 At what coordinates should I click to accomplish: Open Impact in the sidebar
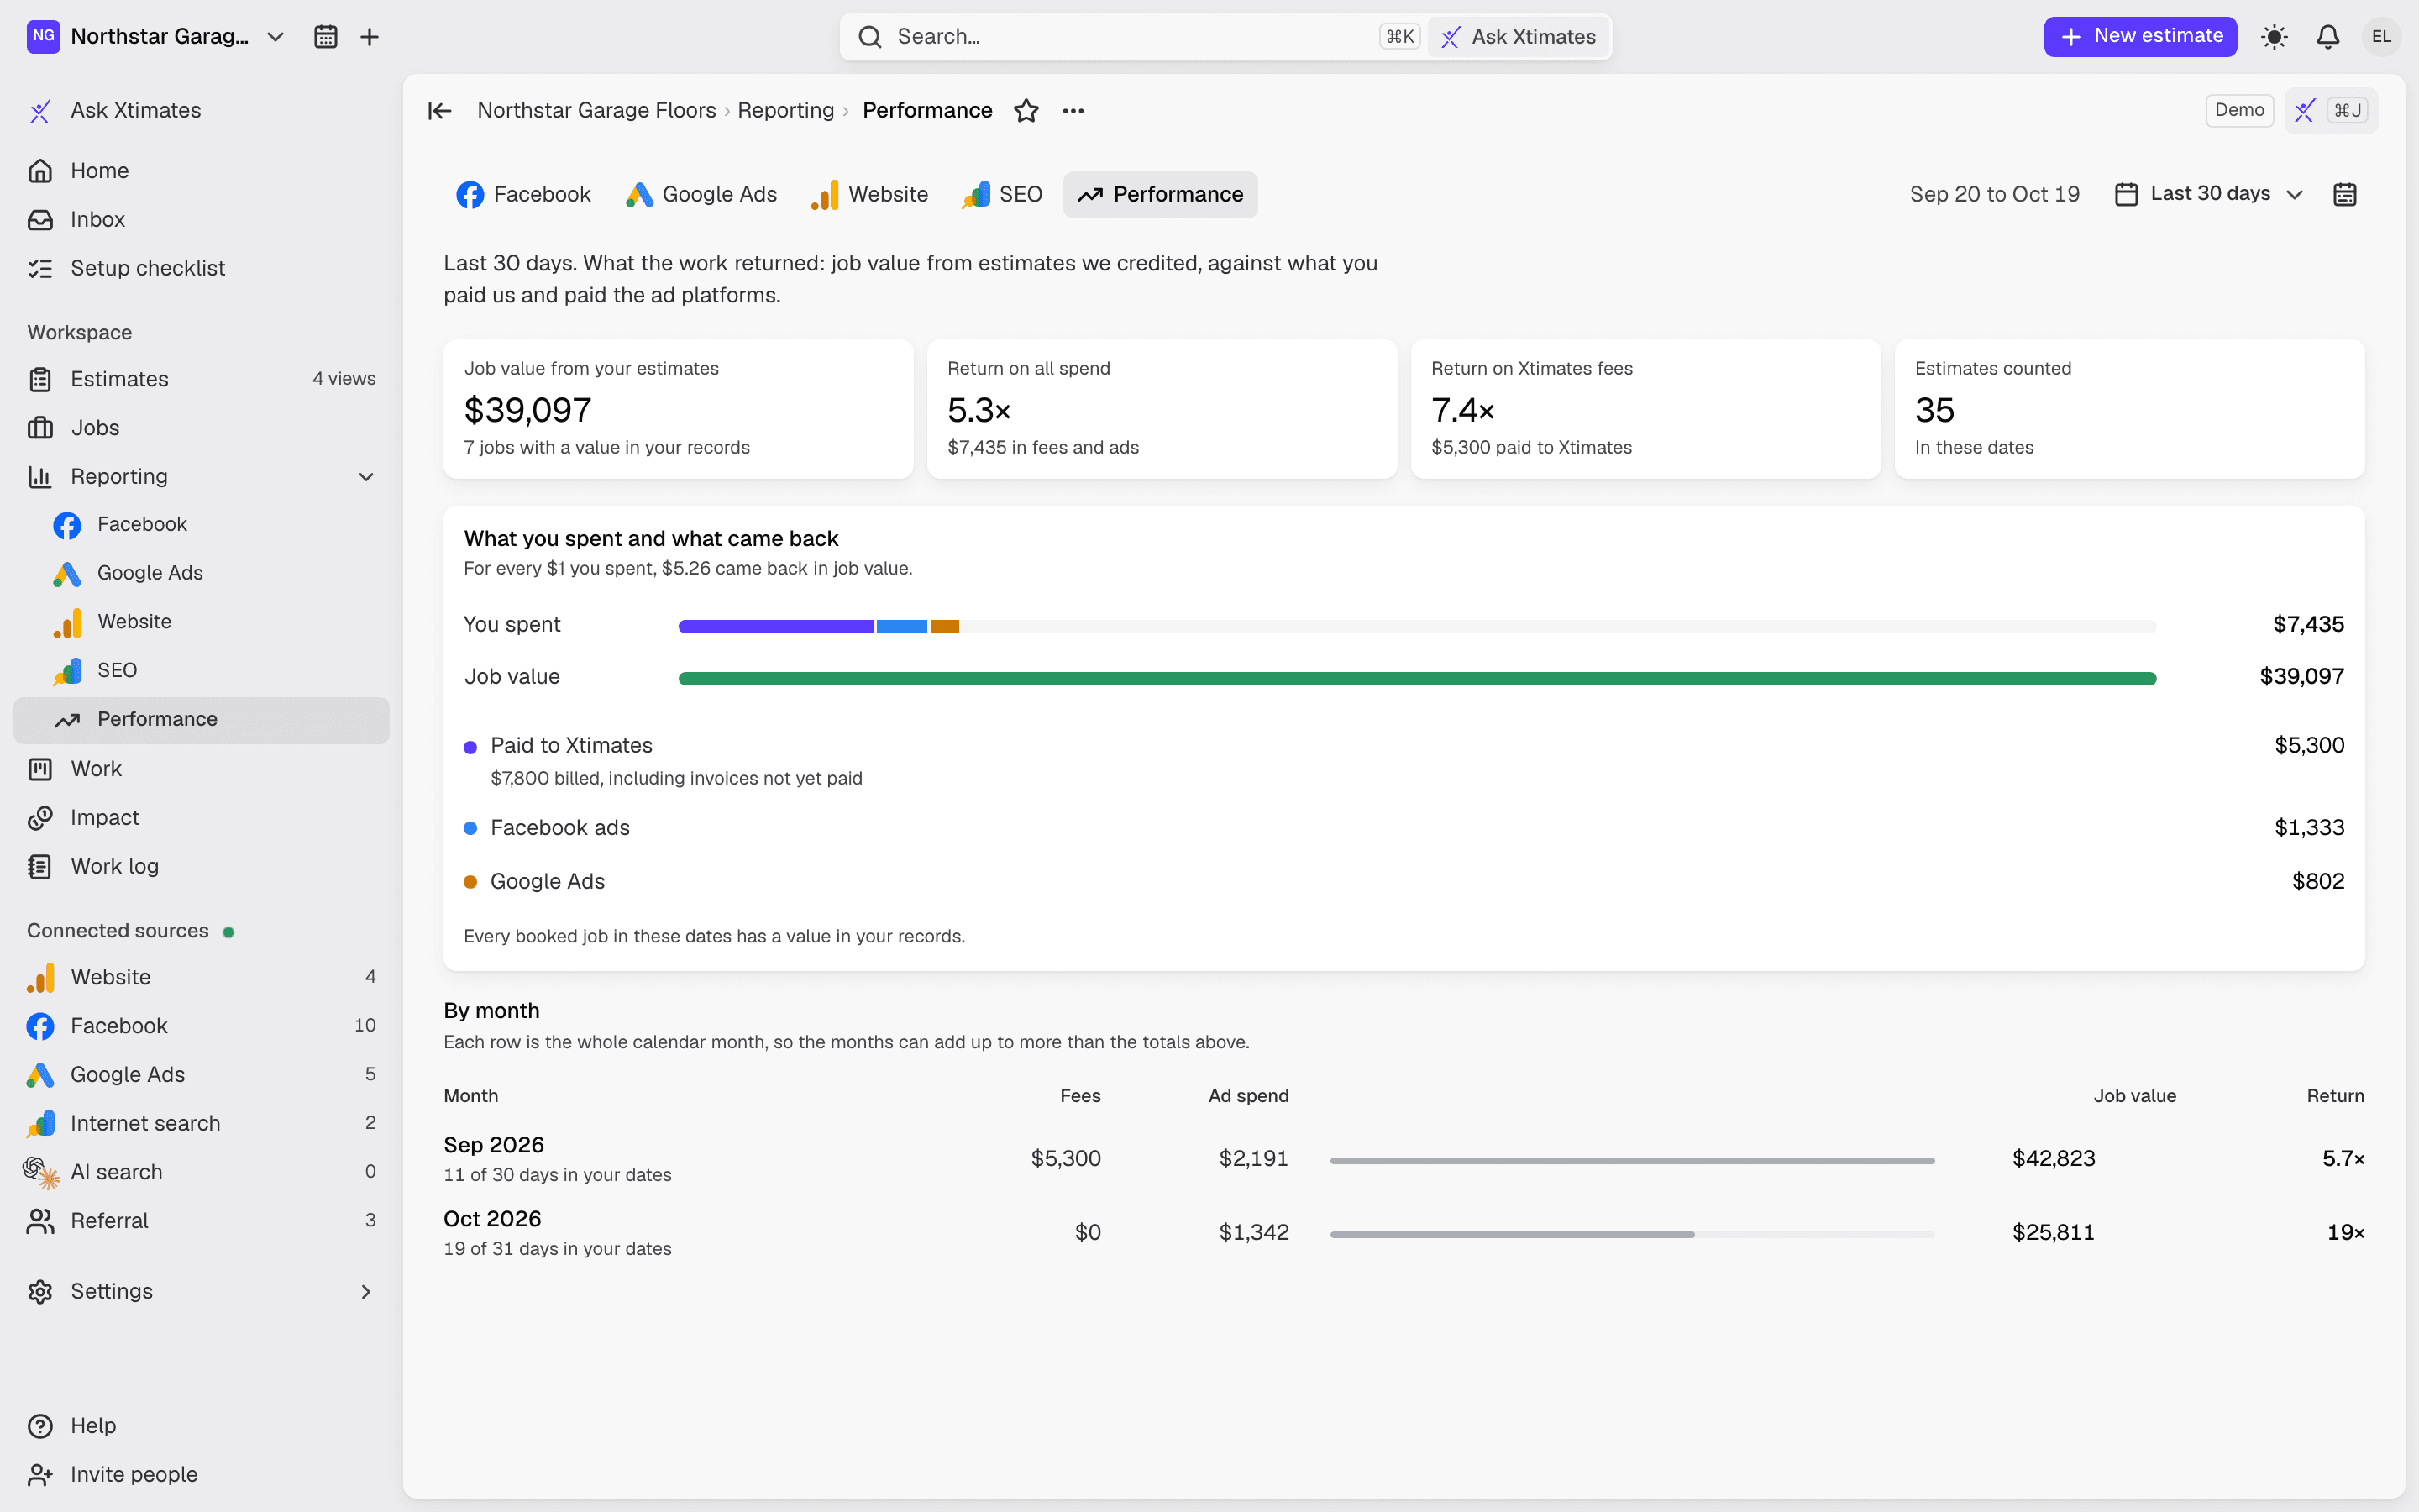(201, 818)
